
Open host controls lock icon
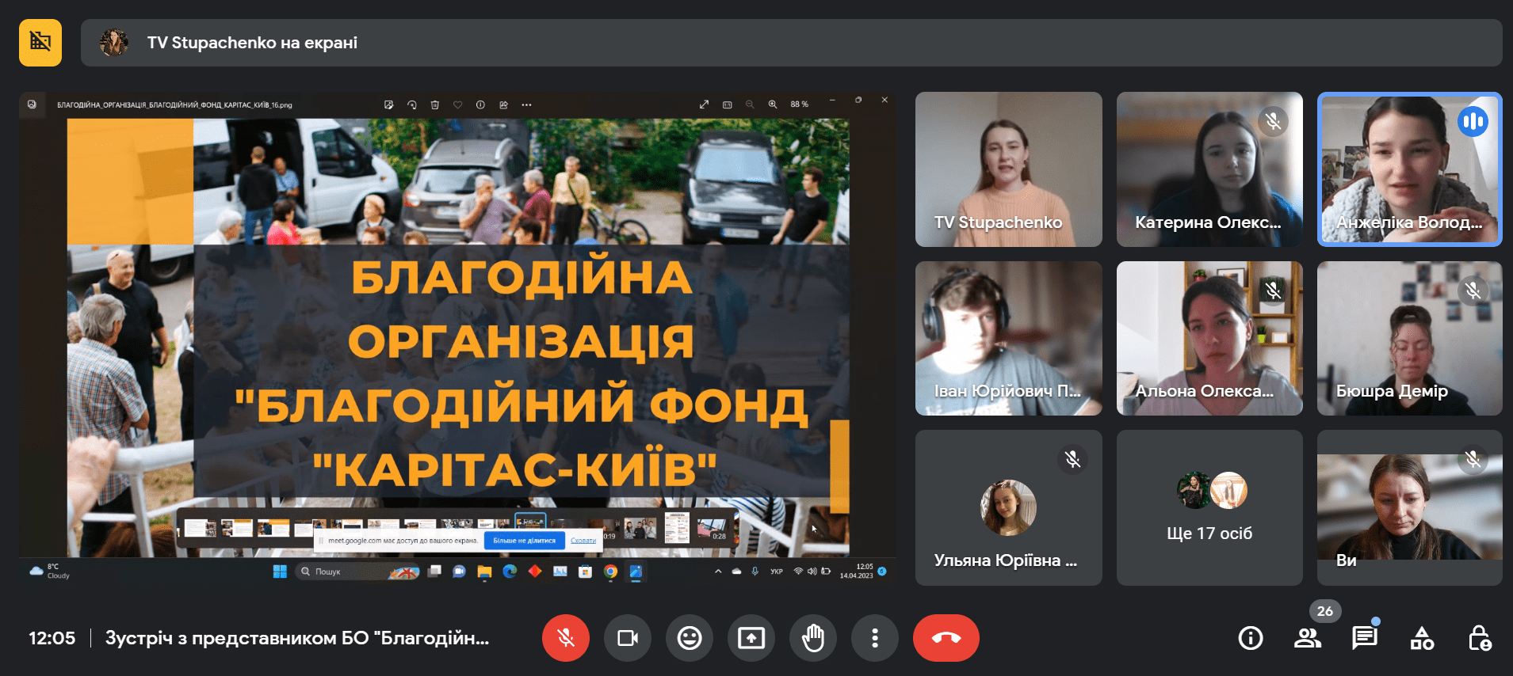pyautogui.click(x=1479, y=638)
